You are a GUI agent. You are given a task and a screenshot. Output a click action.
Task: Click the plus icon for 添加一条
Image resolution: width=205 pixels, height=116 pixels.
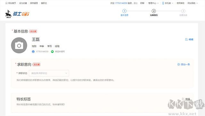tap(179, 64)
